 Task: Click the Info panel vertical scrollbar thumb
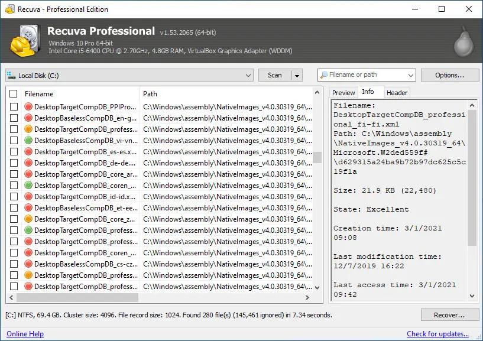point(472,178)
